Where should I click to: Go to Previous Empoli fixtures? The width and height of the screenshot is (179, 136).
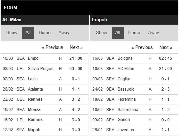tap(142, 47)
